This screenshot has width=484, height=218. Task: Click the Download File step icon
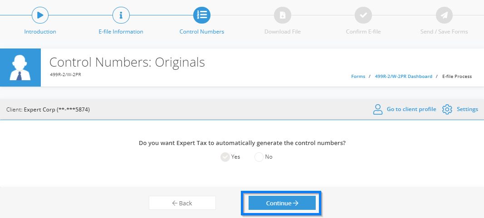[x=283, y=15]
